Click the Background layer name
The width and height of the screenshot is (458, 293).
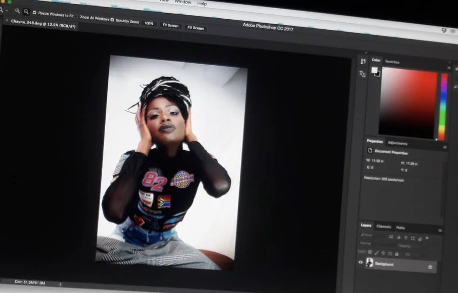click(x=384, y=264)
